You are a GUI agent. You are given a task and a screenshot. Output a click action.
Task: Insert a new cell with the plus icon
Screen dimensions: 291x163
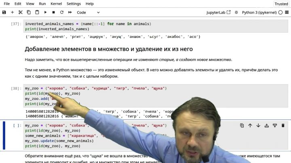pyautogui.click(x=12, y=12)
